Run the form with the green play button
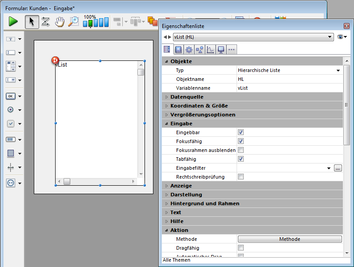Viewport: 354px width, 267px height. coord(13,21)
